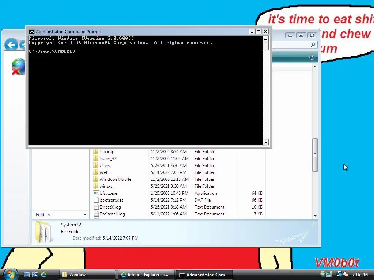Click Command Prompt scrollbar down arrow
The height and width of the screenshot is (280, 374).
266,143
